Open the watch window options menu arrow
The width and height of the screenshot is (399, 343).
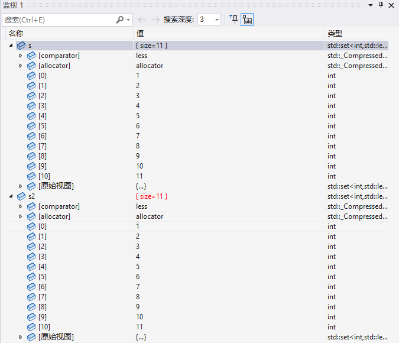371,5
